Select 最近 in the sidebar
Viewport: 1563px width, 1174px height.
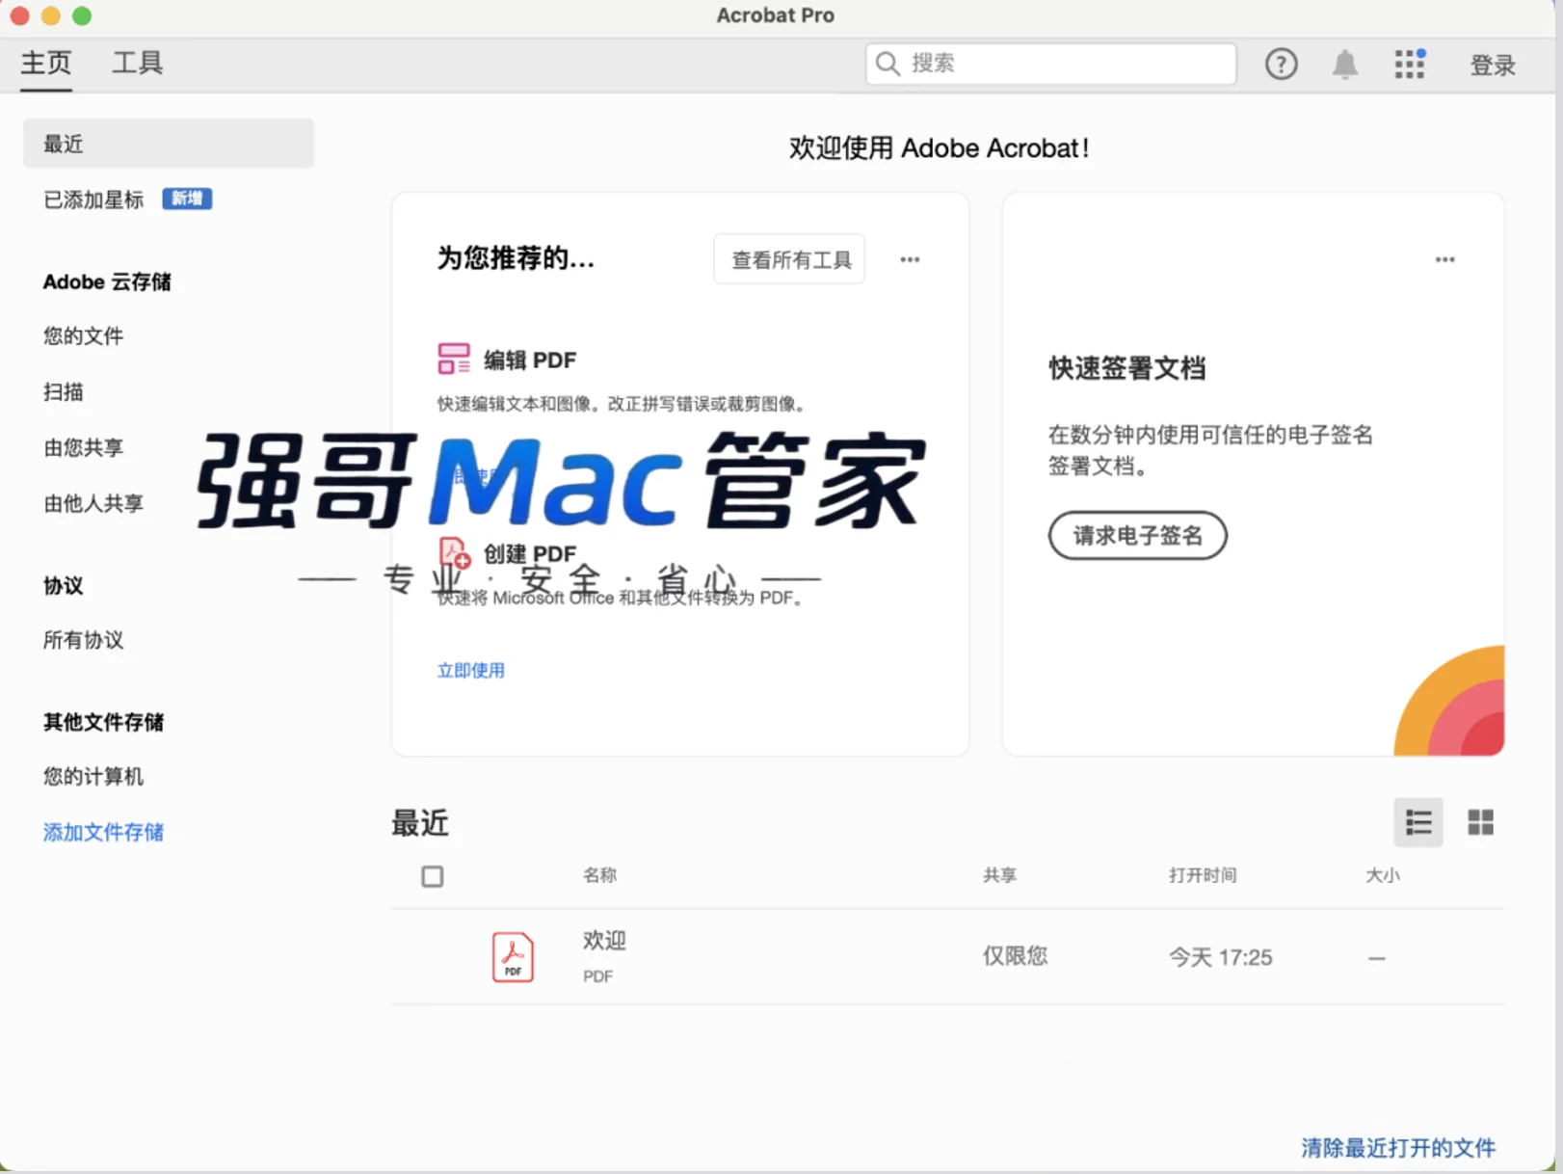(x=169, y=144)
